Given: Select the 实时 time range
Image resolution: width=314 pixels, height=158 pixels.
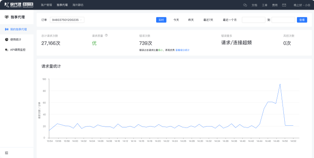Looking at the screenshot, I should tap(161, 20).
